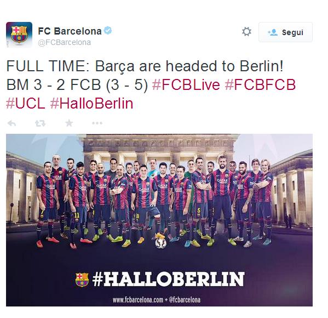Viewport: 328px width, 318px height.
Task: Open the team photo attached to tweet
Action: [159, 220]
